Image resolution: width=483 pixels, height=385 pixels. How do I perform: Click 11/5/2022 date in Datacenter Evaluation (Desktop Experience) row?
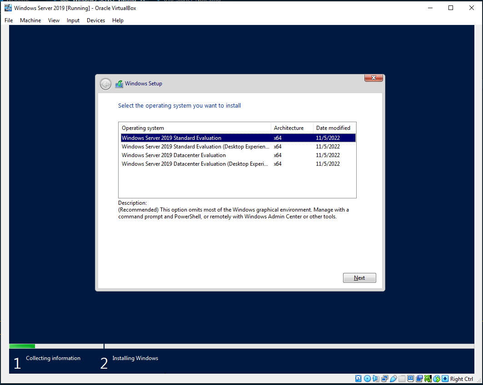[328, 164]
